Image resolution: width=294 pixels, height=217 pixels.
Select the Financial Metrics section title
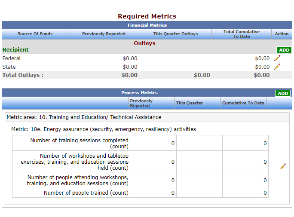coord(147,25)
